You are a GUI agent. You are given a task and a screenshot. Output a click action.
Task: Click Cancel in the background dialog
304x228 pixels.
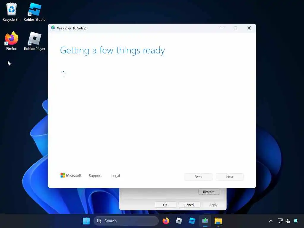coord(189,205)
